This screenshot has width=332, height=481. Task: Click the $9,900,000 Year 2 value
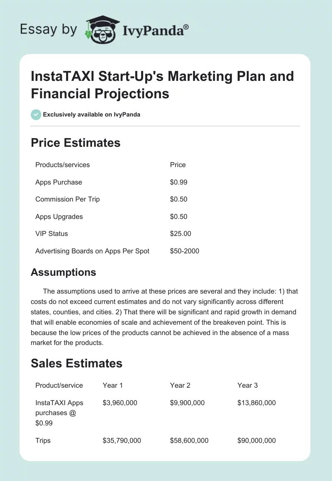click(x=187, y=403)
